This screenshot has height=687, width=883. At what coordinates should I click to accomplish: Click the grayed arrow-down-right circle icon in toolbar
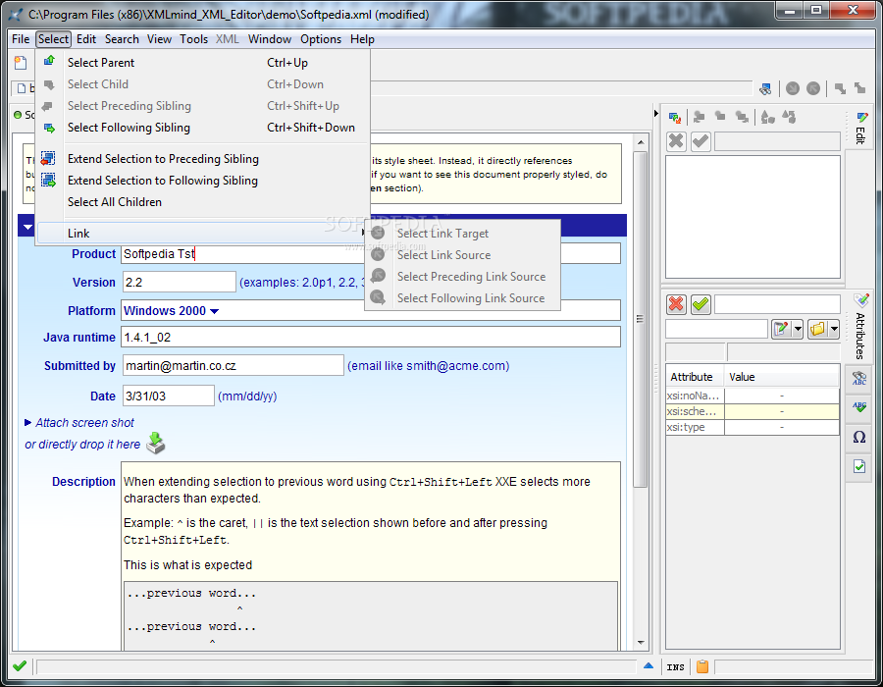pyautogui.click(x=793, y=88)
